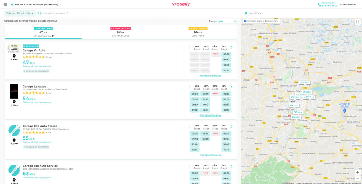Click the 65,03 € price marker on map
Screen dimensions: 362x184
[307, 92]
